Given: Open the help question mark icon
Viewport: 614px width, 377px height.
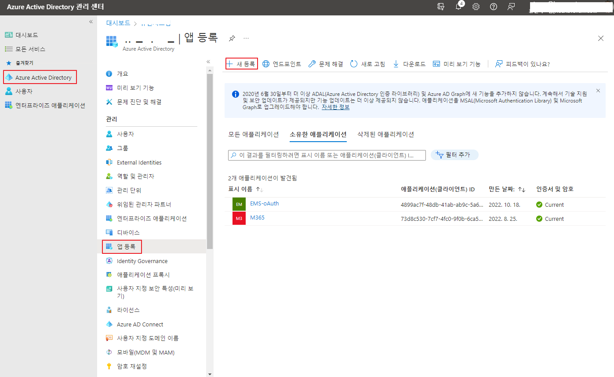Looking at the screenshot, I should tap(494, 7).
